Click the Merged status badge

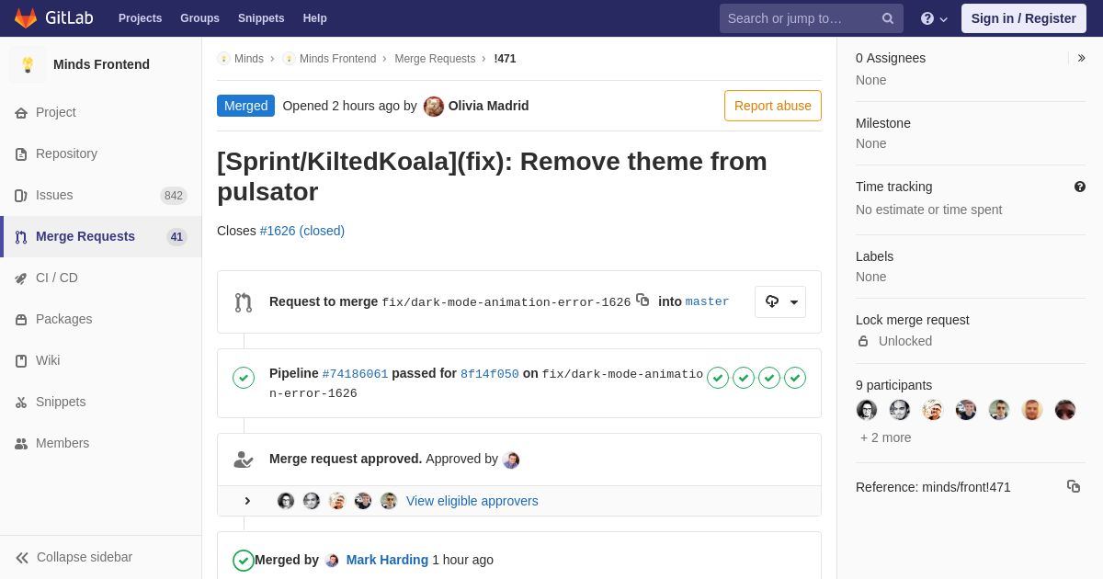click(245, 106)
